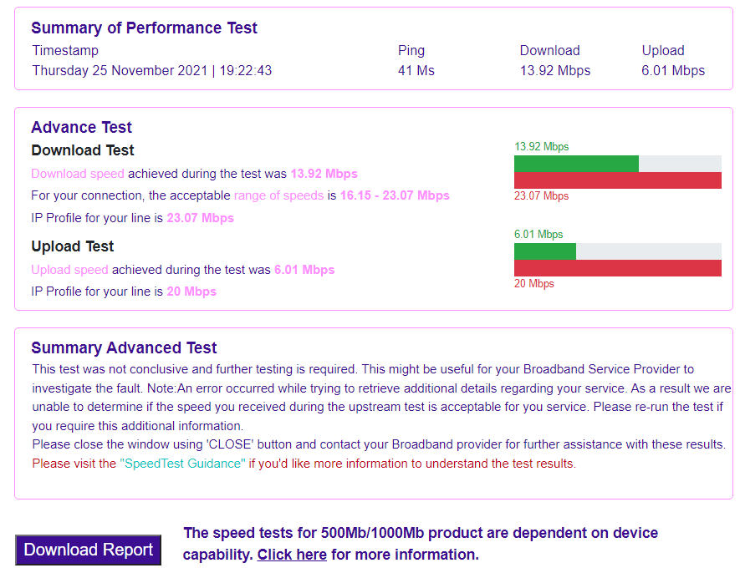Open the 'Click here' link for more information
Screen dimensions: 740x573
click(291, 554)
